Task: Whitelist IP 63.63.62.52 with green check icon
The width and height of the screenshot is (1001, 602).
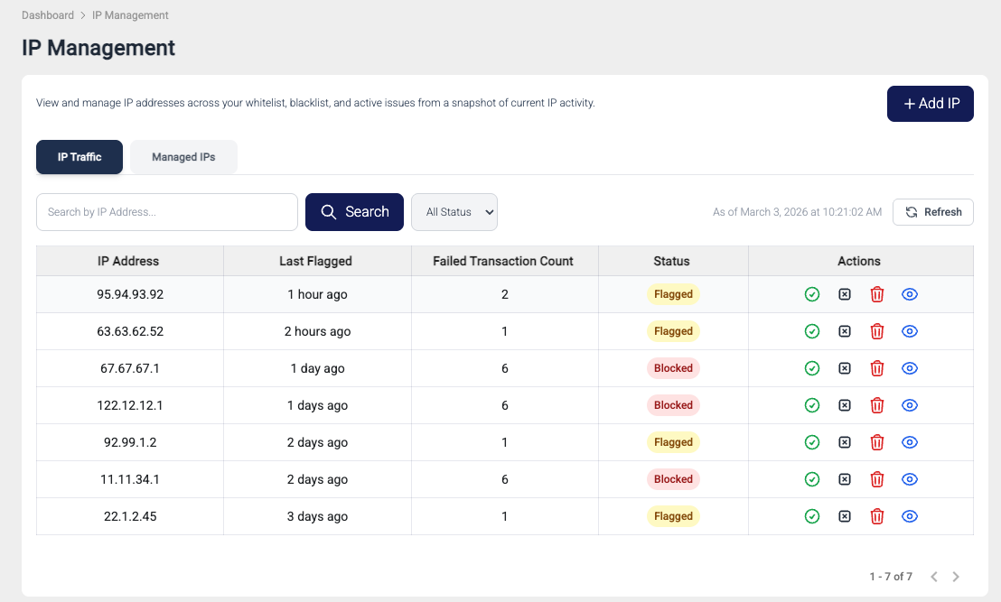Action: 811,331
